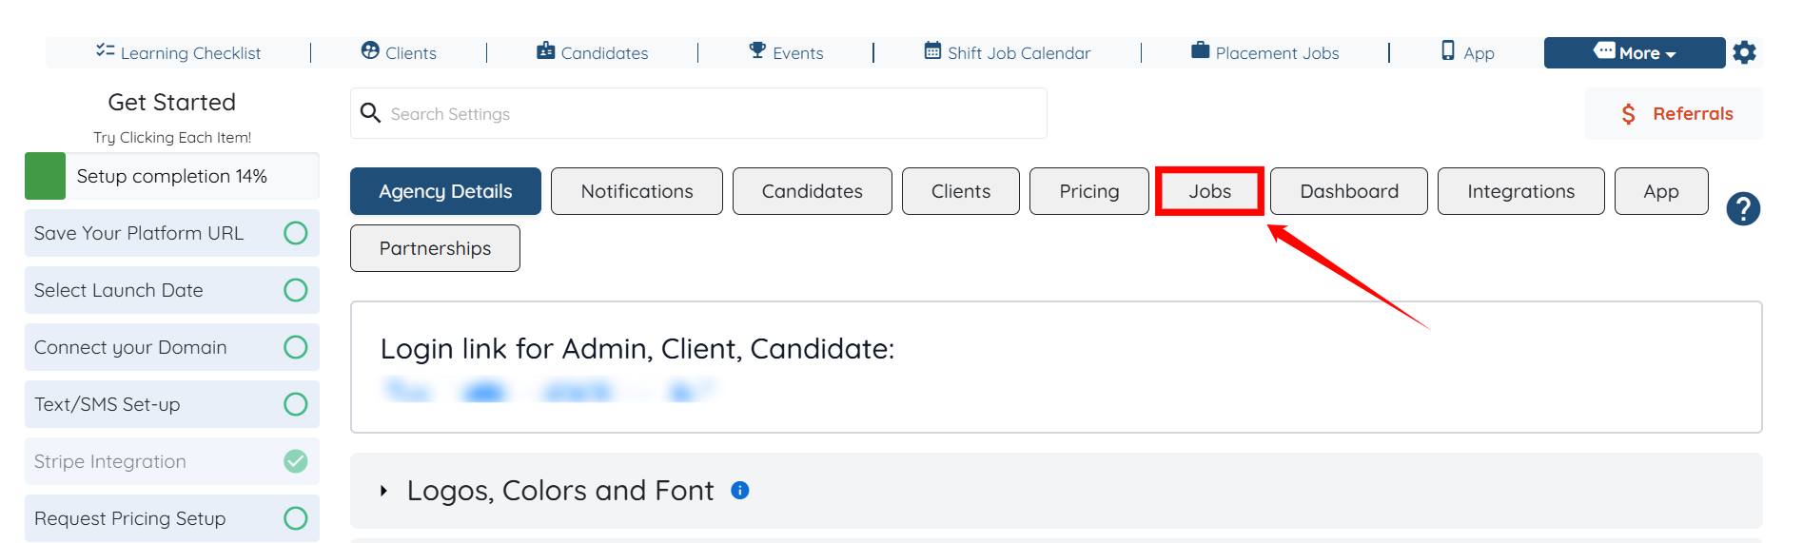Select the Partnerships tab
This screenshot has width=1803, height=543.
(x=435, y=248)
